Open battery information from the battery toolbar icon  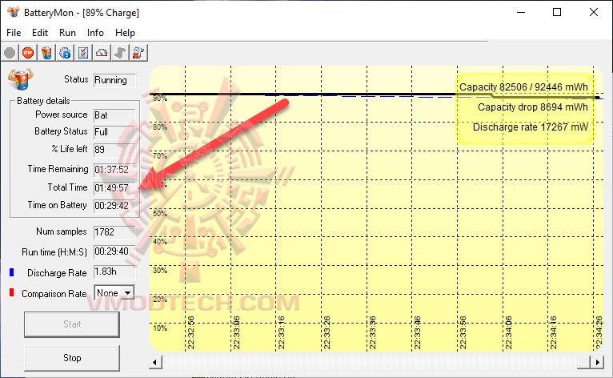46,53
